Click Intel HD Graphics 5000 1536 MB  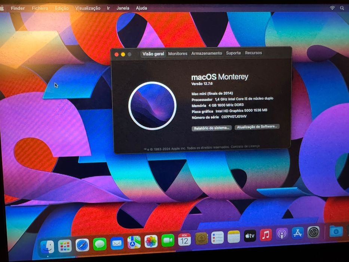pyautogui.click(x=241, y=110)
